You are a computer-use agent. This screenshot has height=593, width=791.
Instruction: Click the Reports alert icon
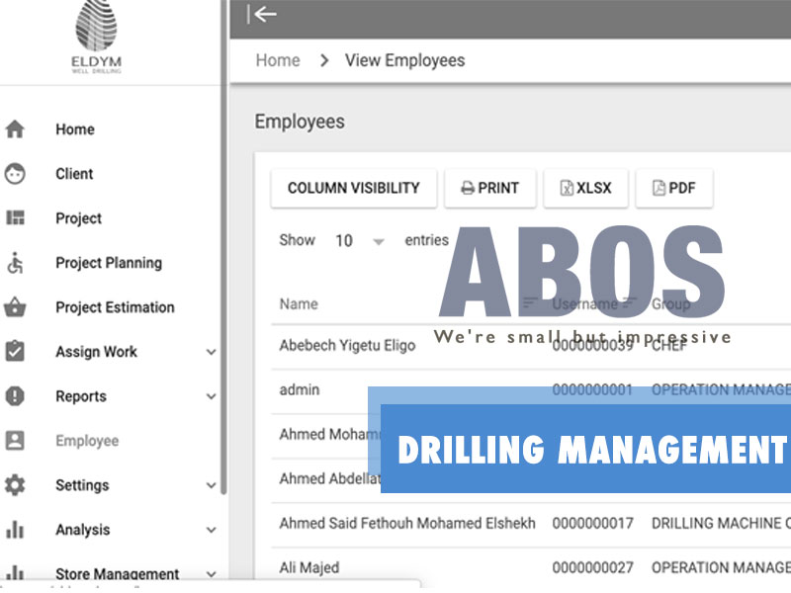[15, 396]
